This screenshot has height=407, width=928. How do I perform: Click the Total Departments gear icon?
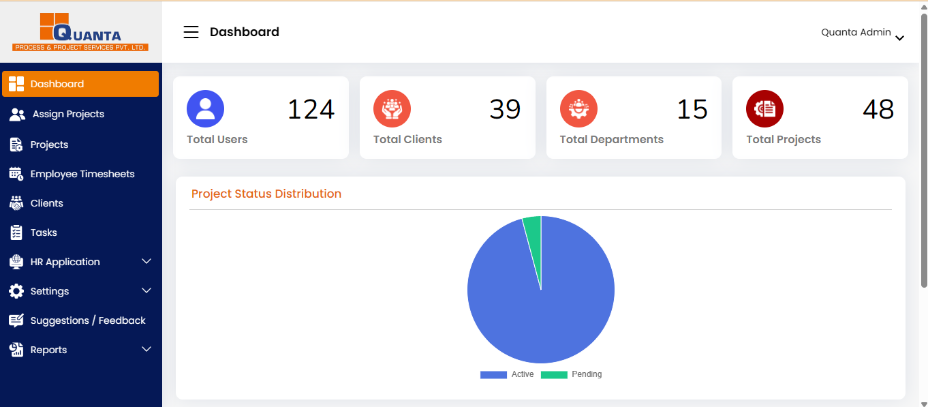click(x=578, y=108)
